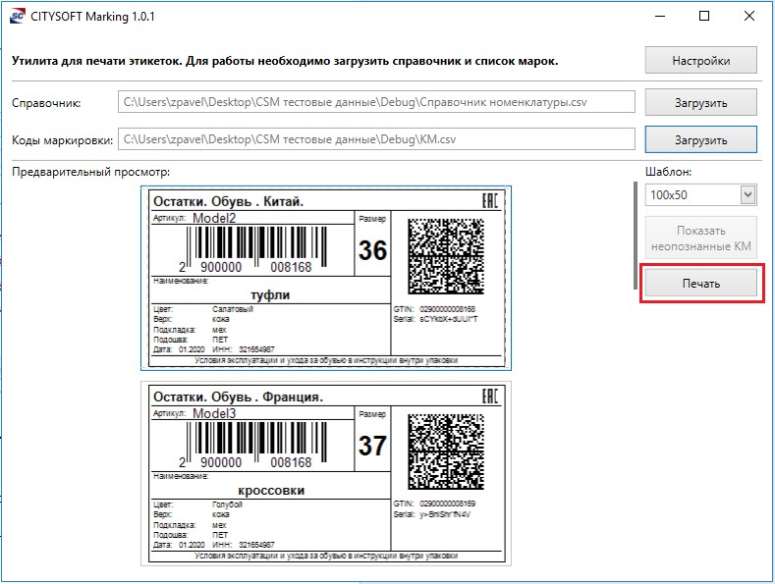Viewport: 775px width, 584px height.
Task: Open the Настройки settings button
Action: 700,60
